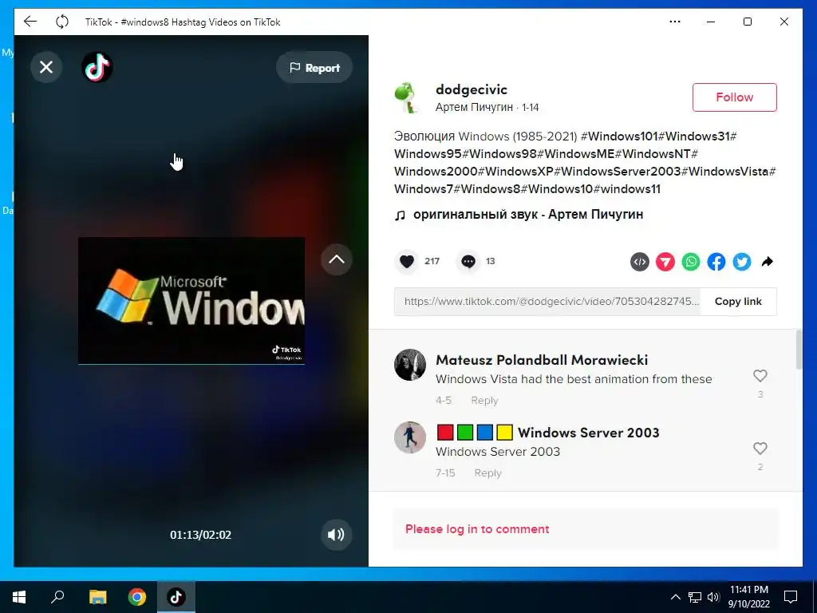The height and width of the screenshot is (613, 817).
Task: Copy link to the video
Action: coord(738,301)
